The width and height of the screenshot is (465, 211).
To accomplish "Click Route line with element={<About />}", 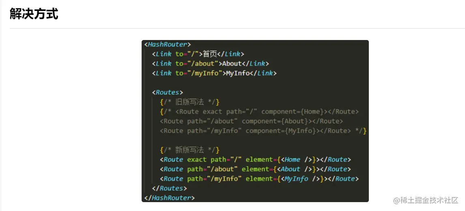I will tap(255, 169).
